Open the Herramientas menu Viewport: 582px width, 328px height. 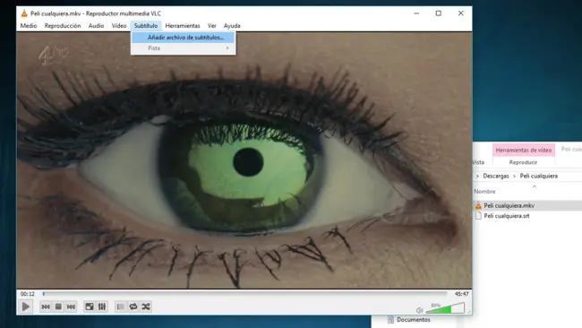tap(183, 26)
